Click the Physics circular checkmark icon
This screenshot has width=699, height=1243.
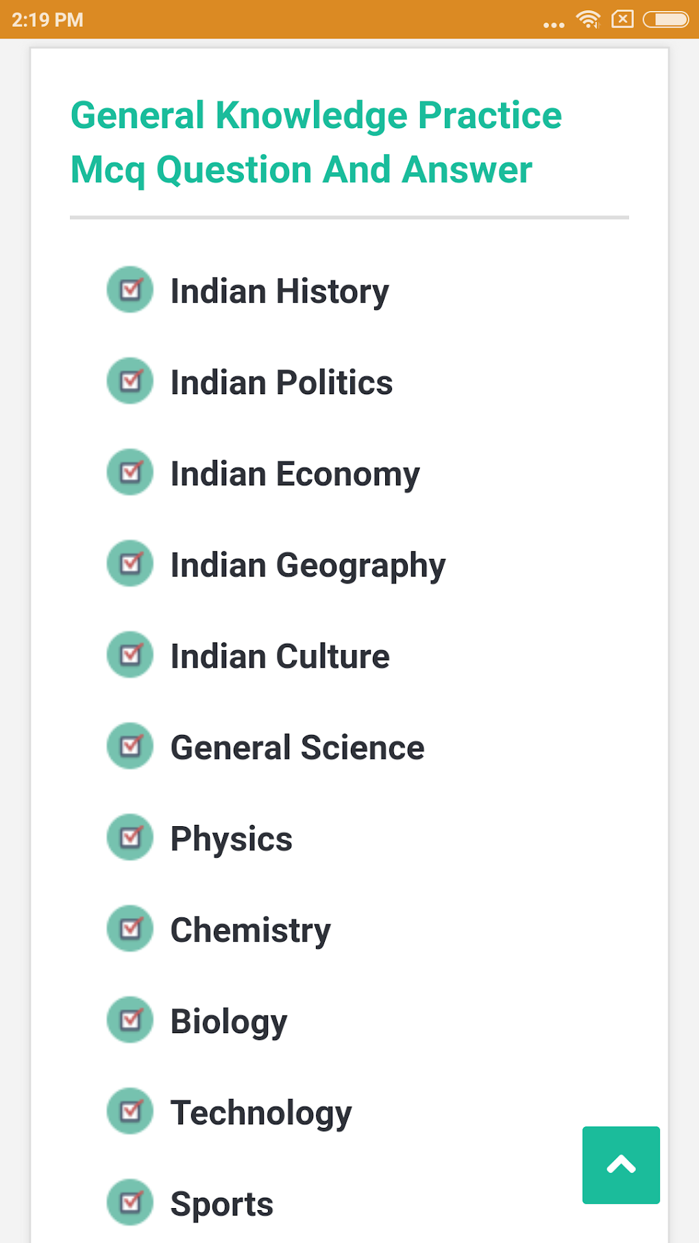pos(130,838)
